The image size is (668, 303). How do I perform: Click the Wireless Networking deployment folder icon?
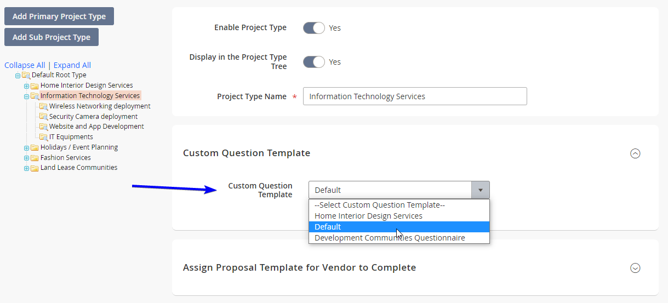pos(43,106)
